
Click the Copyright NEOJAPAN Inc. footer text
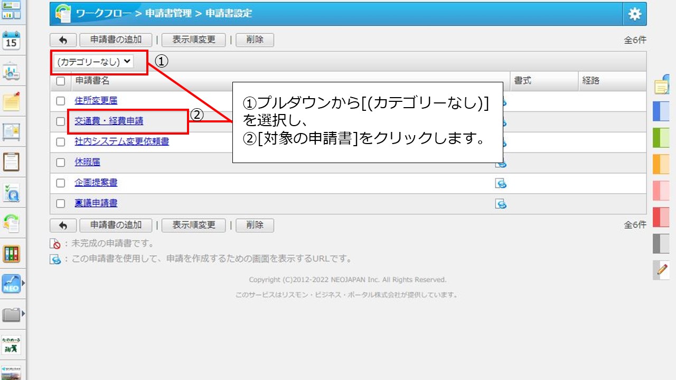click(x=348, y=280)
